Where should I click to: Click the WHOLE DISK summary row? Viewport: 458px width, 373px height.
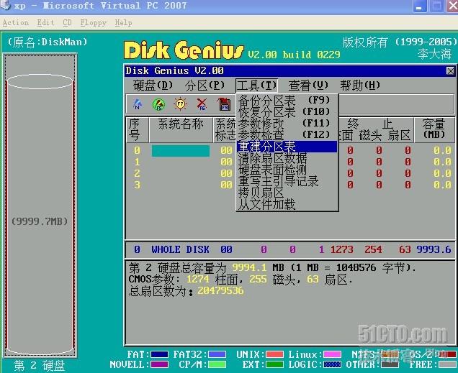click(290, 249)
